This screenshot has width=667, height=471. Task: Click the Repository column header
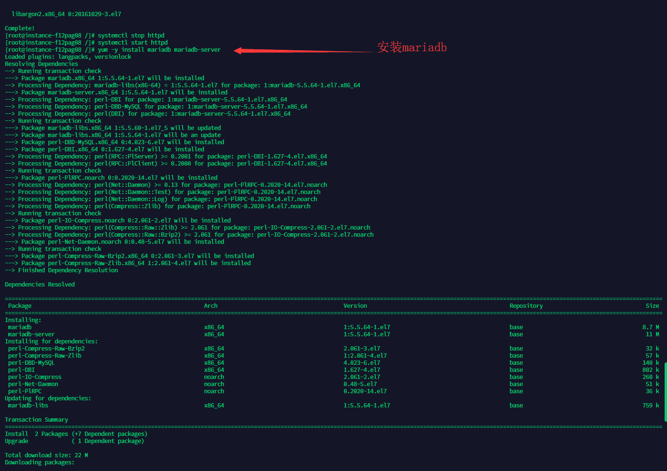(526, 305)
